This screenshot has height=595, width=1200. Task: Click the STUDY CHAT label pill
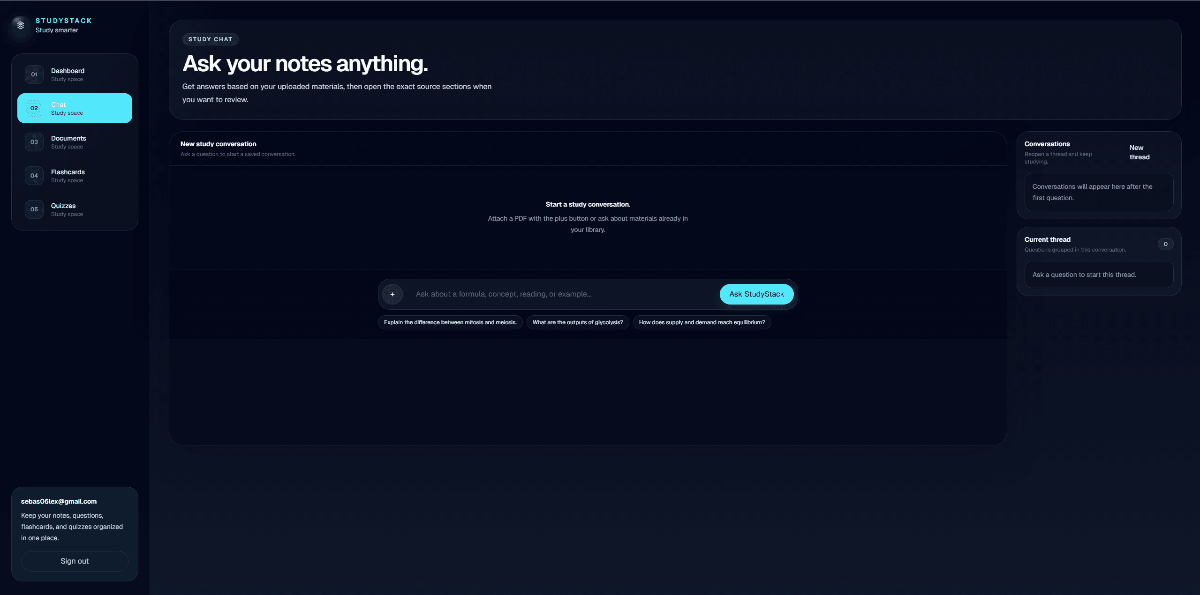point(210,39)
